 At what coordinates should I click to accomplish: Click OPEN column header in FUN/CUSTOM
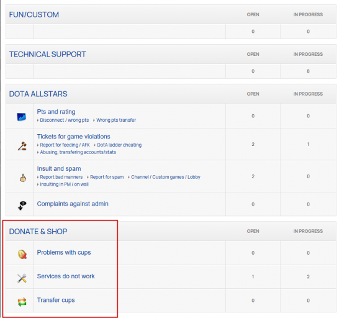click(x=253, y=14)
